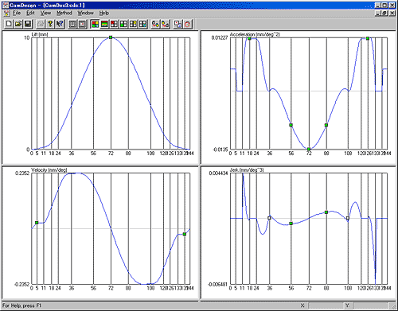Image resolution: width=398 pixels, height=311 pixels.
Task: Click the Open file folder icon
Action: coord(18,24)
